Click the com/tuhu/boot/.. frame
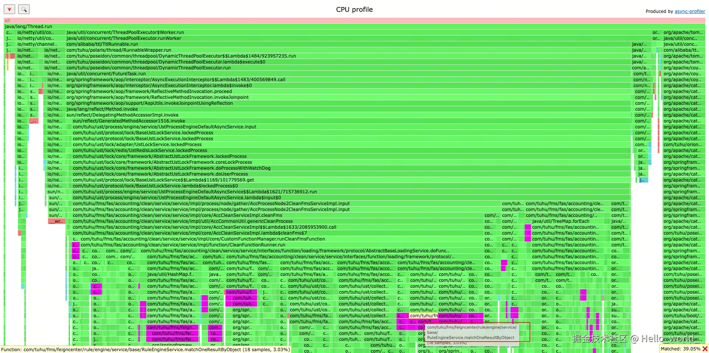 (x=684, y=316)
